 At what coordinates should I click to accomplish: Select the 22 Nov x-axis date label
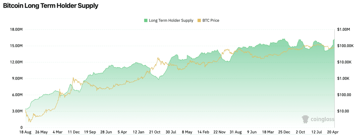[219, 132]
